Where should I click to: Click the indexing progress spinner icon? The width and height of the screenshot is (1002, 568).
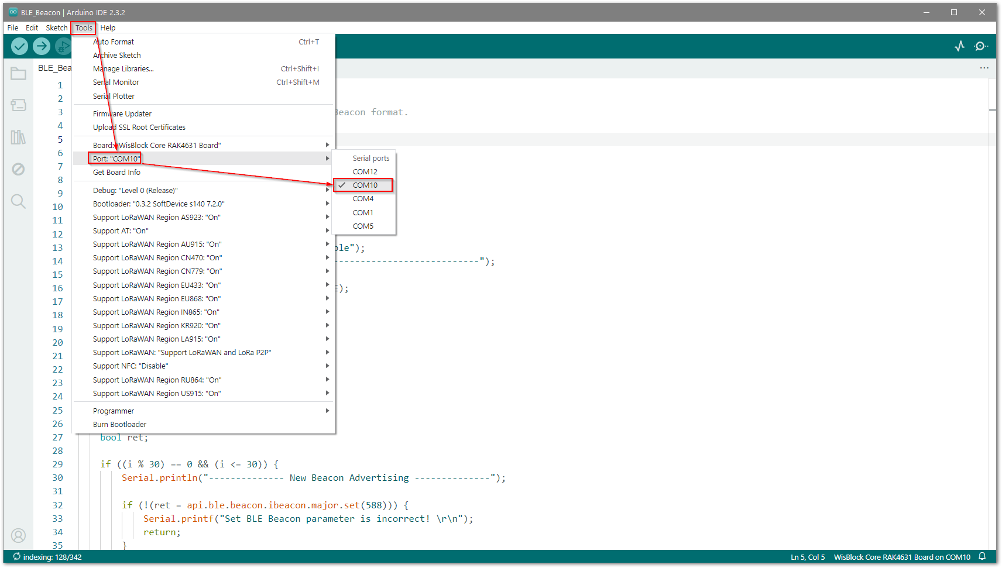click(x=17, y=556)
